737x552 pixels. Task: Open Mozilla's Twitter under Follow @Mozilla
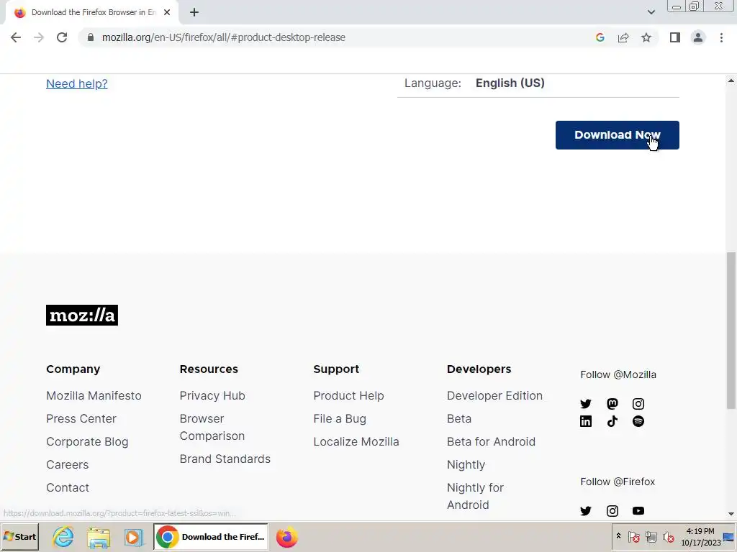[x=586, y=404]
